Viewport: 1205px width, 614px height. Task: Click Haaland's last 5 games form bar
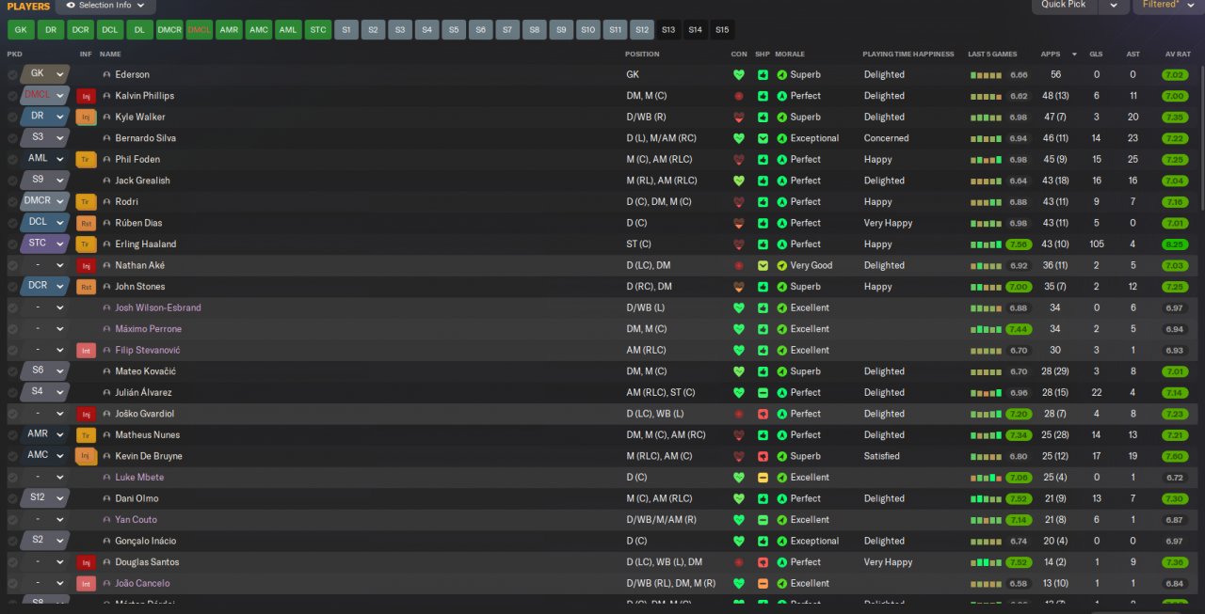point(986,244)
